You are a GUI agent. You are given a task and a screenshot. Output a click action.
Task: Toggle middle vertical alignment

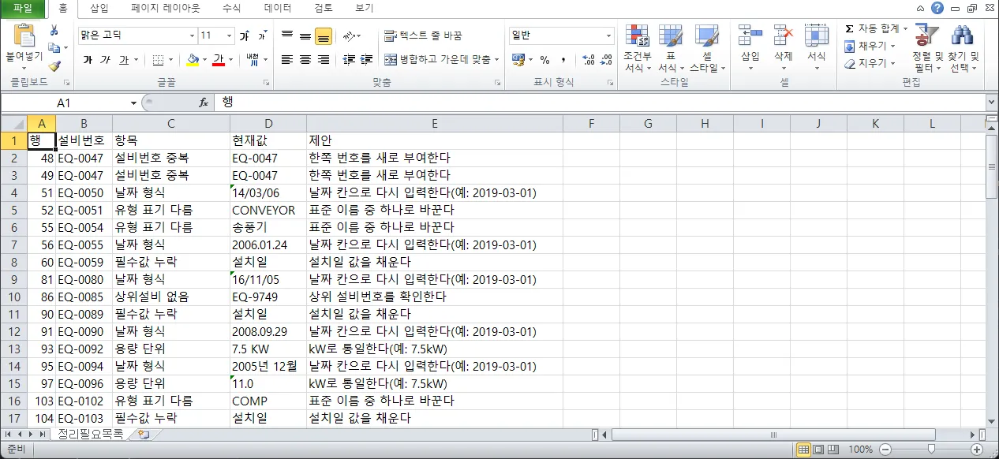click(x=305, y=36)
